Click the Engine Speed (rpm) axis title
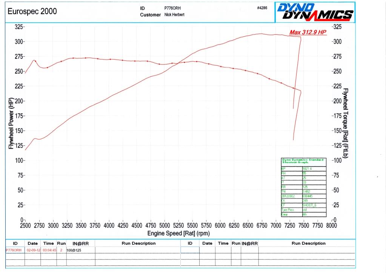Viewport: 386px width, 273px height. click(x=178, y=233)
